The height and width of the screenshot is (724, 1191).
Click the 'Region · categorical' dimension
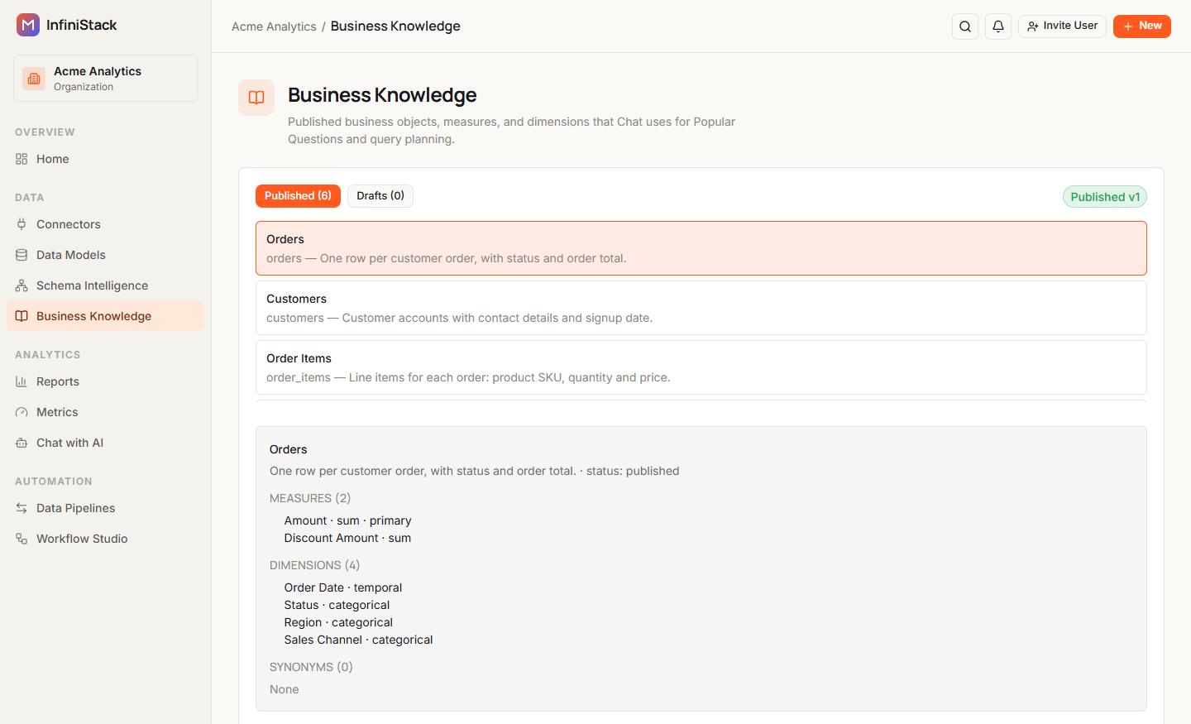click(338, 622)
